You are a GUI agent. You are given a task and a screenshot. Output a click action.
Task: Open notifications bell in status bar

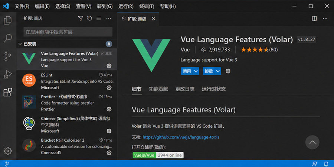click(326, 164)
